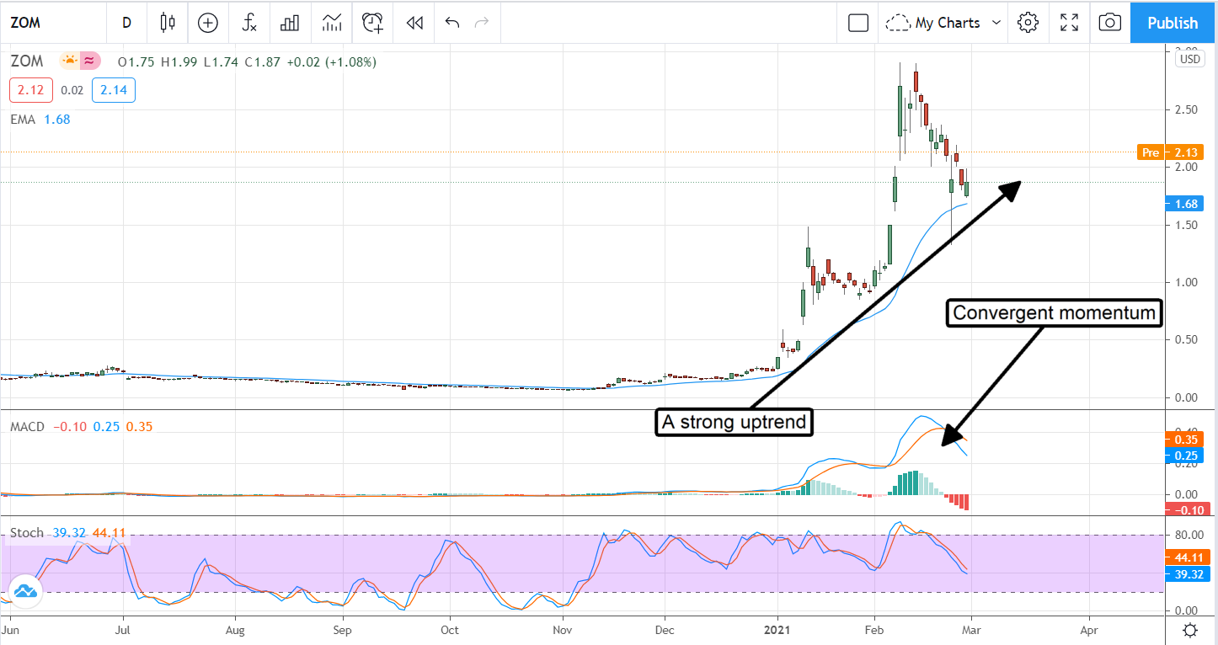Screen dimensions: 1218x645
Task: Undo the last chart action
Action: click(x=452, y=23)
